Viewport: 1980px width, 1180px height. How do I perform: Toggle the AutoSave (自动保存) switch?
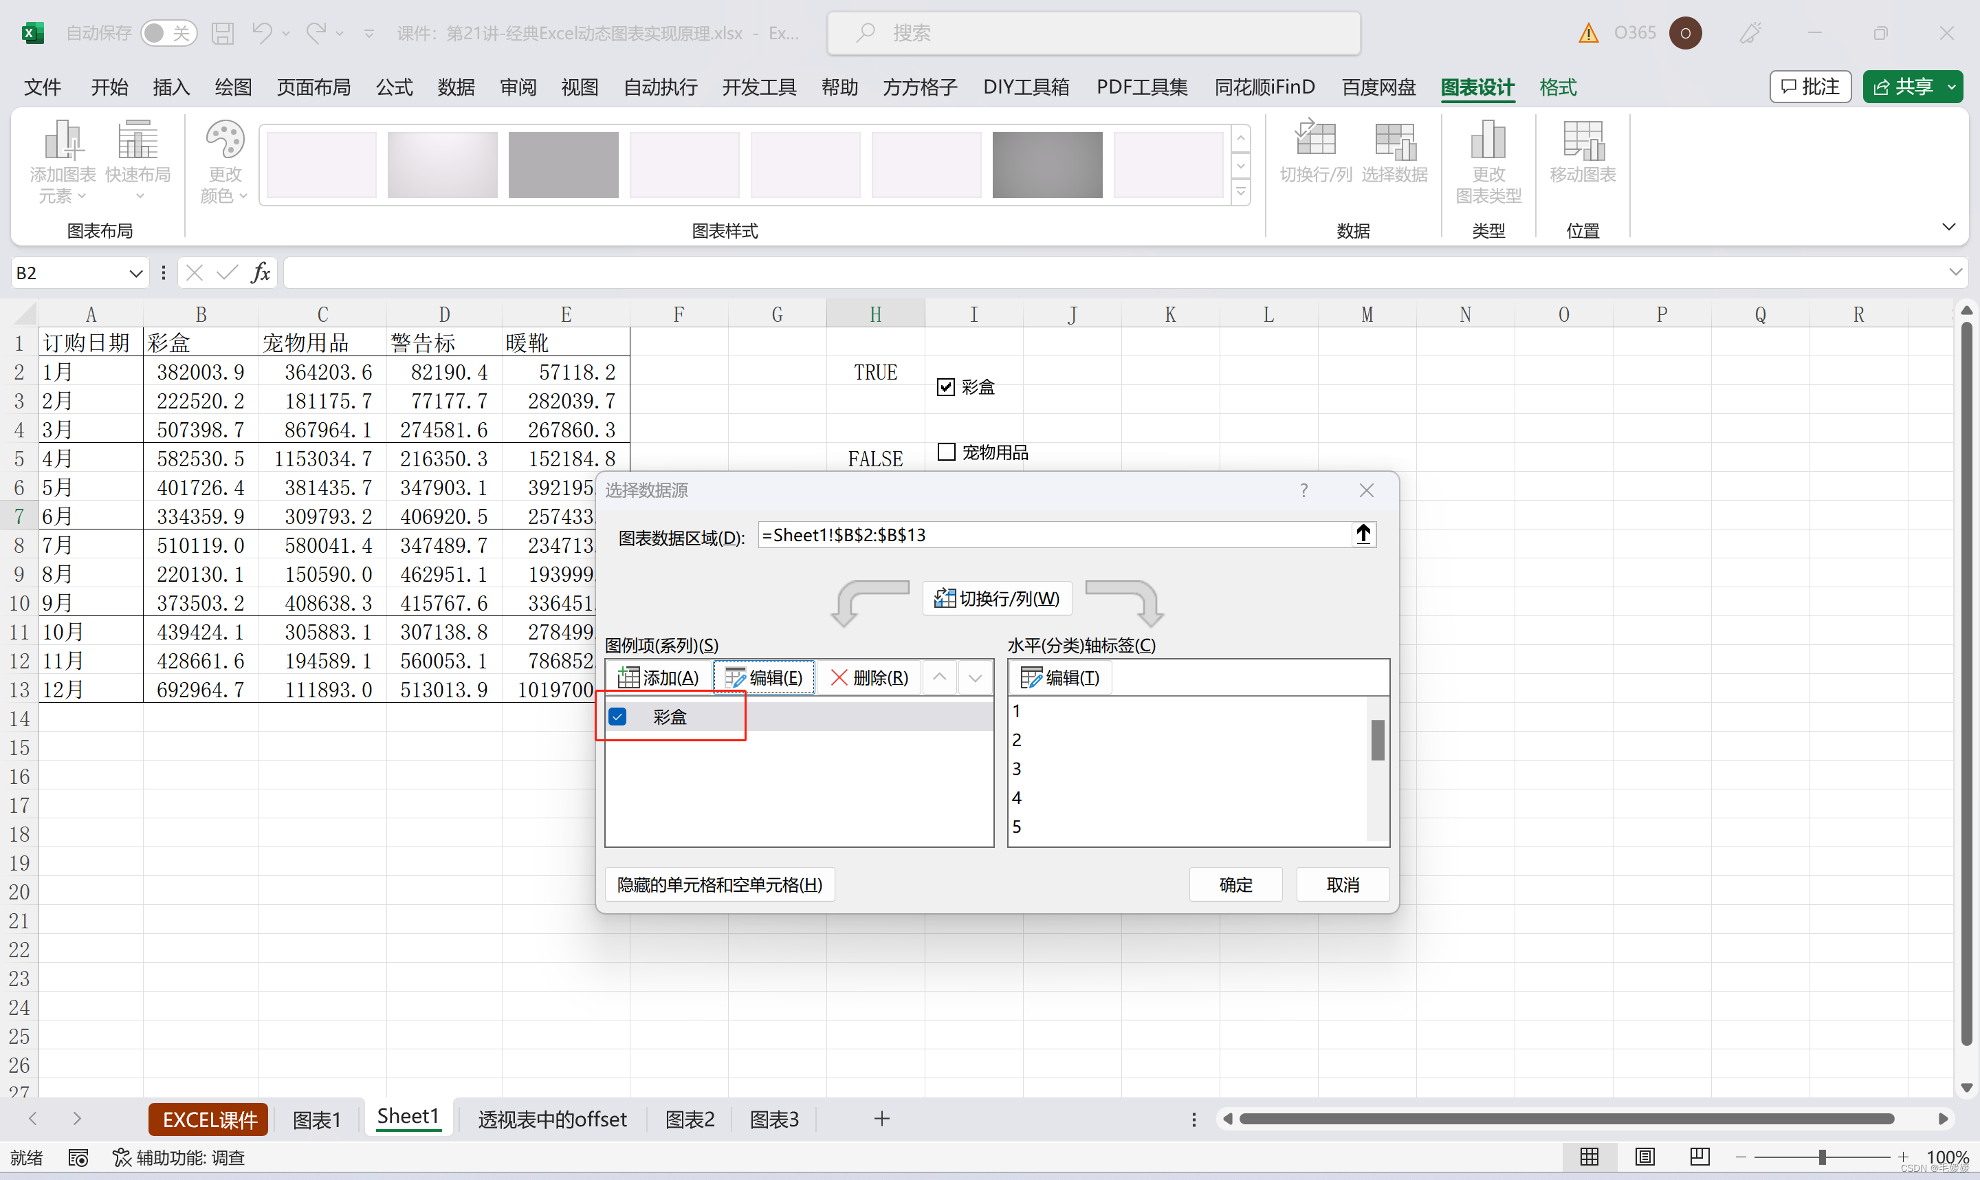pyautogui.click(x=168, y=32)
